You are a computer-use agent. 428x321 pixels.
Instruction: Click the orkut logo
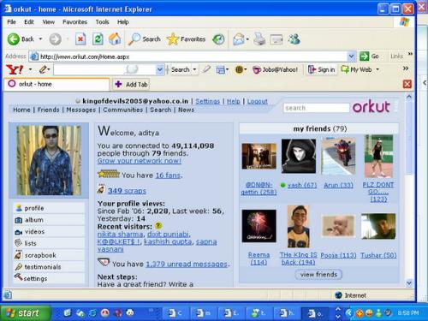pyautogui.click(x=372, y=107)
